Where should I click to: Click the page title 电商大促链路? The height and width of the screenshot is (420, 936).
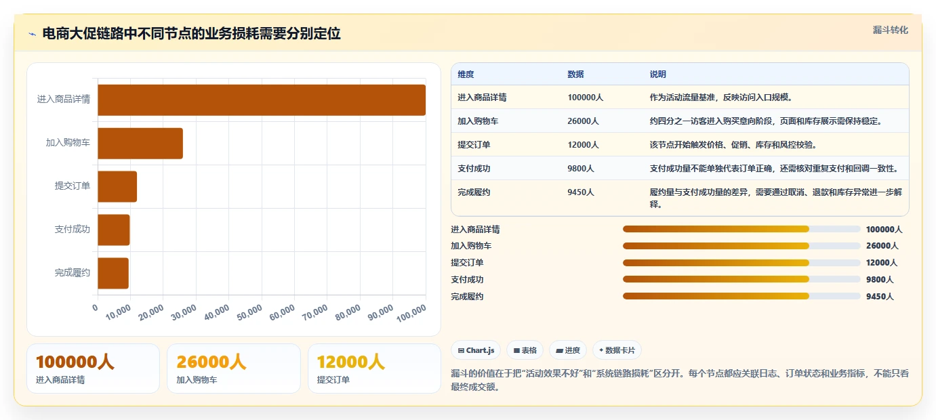point(191,33)
